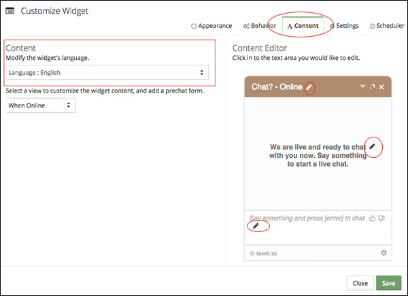Click X icon in chat widget header
The image size is (408, 296).
pyautogui.click(x=381, y=87)
